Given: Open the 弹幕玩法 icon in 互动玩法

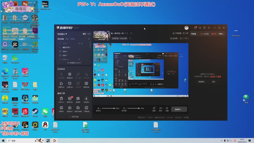Looking at the screenshot, I should [61, 85].
